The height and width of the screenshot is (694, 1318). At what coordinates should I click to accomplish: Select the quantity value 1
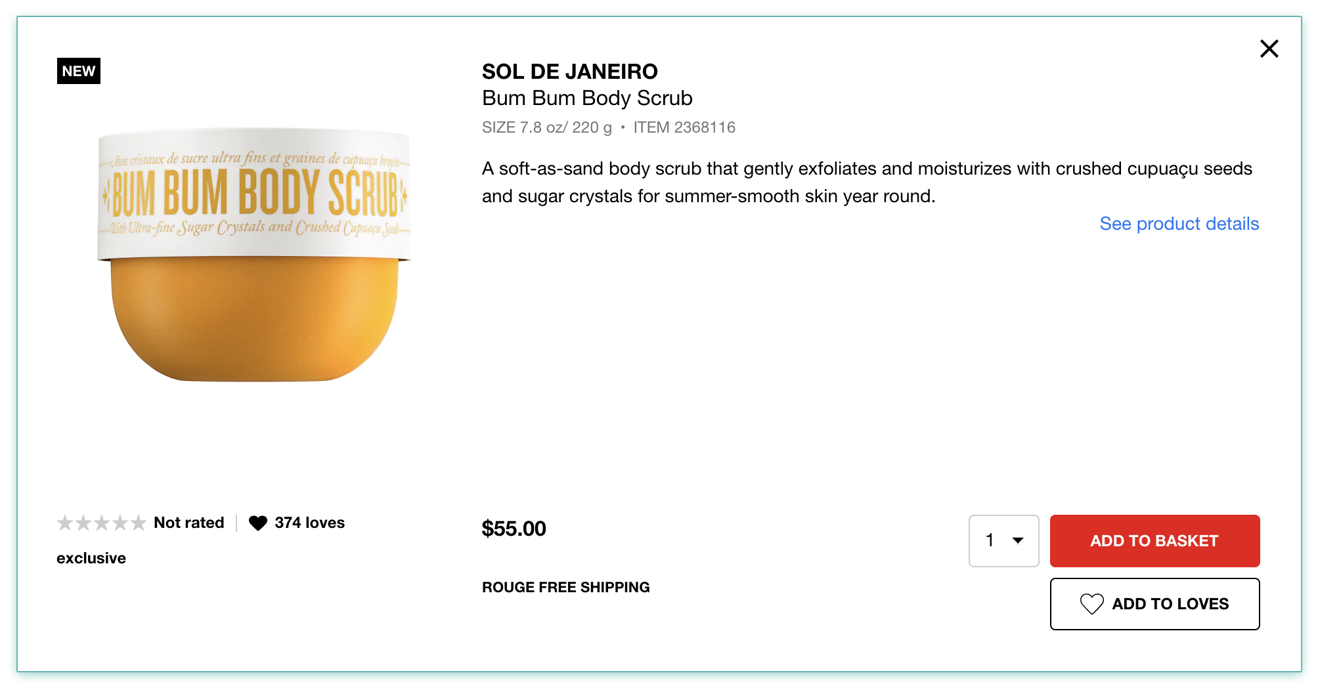coord(990,540)
